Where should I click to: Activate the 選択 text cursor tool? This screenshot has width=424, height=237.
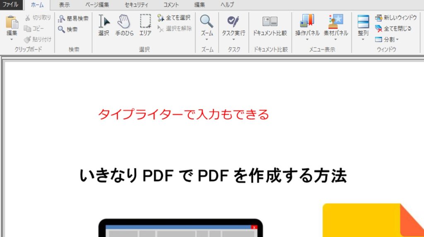click(x=104, y=25)
